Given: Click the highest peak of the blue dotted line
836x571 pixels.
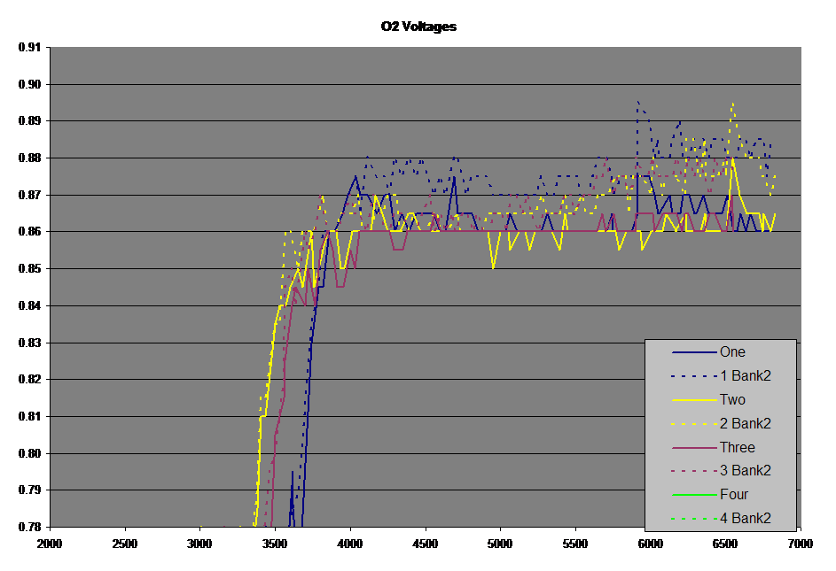Looking at the screenshot, I should click(637, 102).
